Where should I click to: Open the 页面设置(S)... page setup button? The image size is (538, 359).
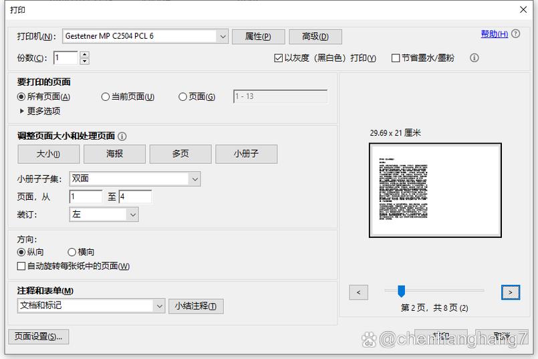click(x=39, y=337)
